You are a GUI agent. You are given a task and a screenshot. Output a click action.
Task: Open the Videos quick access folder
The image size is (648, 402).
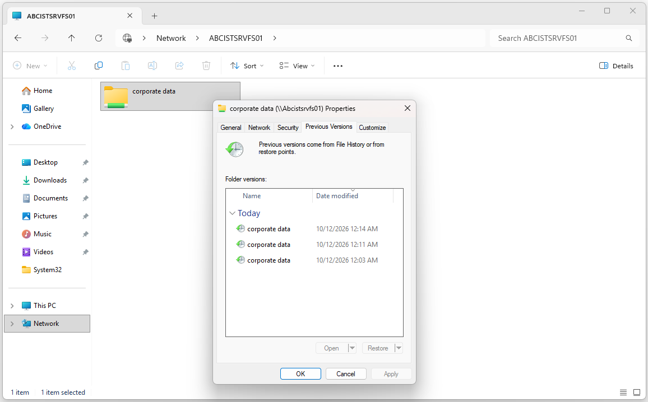click(43, 252)
